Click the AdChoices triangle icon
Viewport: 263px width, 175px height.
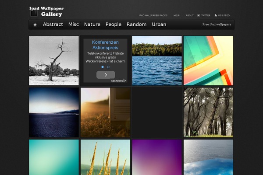tap(124, 80)
